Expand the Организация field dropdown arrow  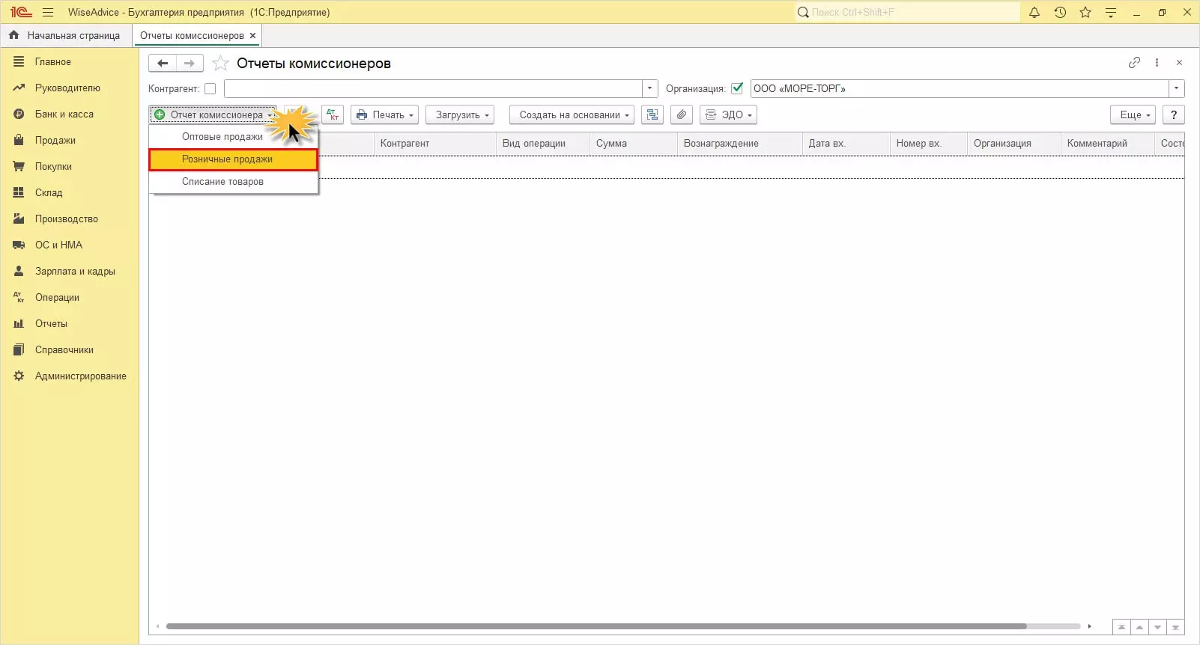pyautogui.click(x=1177, y=88)
